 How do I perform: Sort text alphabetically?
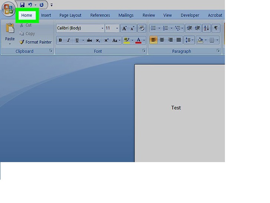[206, 28]
